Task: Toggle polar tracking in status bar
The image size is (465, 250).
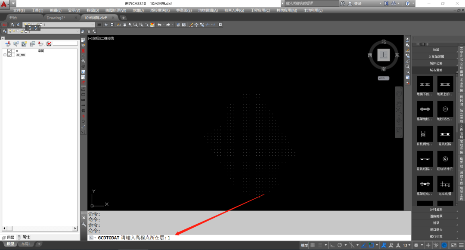Action: (x=340, y=245)
